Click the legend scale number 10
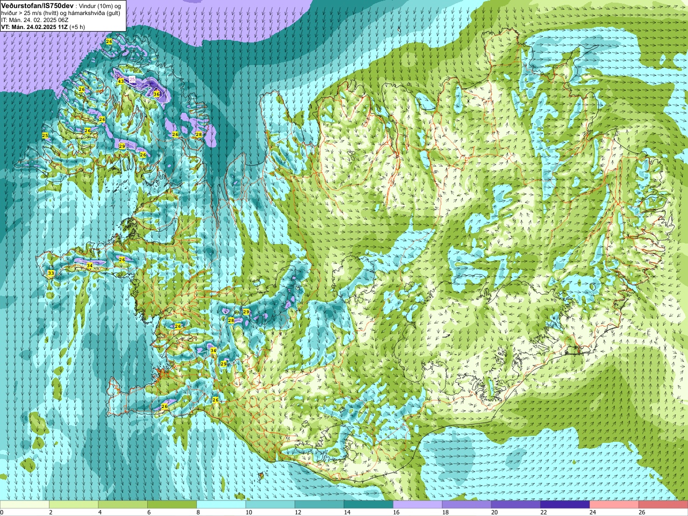 click(248, 513)
